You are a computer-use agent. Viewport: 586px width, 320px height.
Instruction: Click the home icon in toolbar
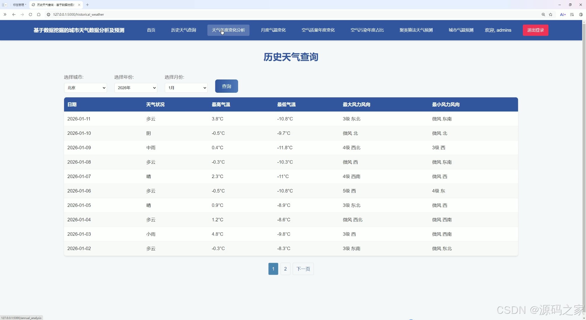[x=39, y=15]
